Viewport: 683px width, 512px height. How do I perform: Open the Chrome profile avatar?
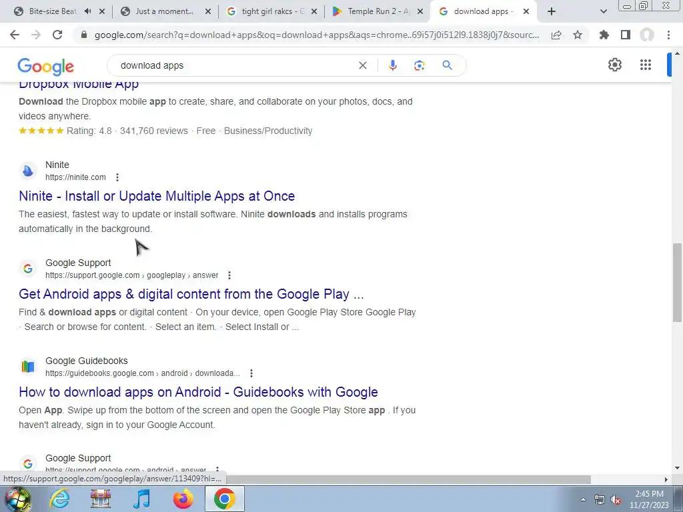click(647, 35)
